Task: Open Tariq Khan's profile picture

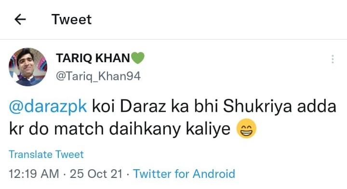Action: click(x=28, y=67)
